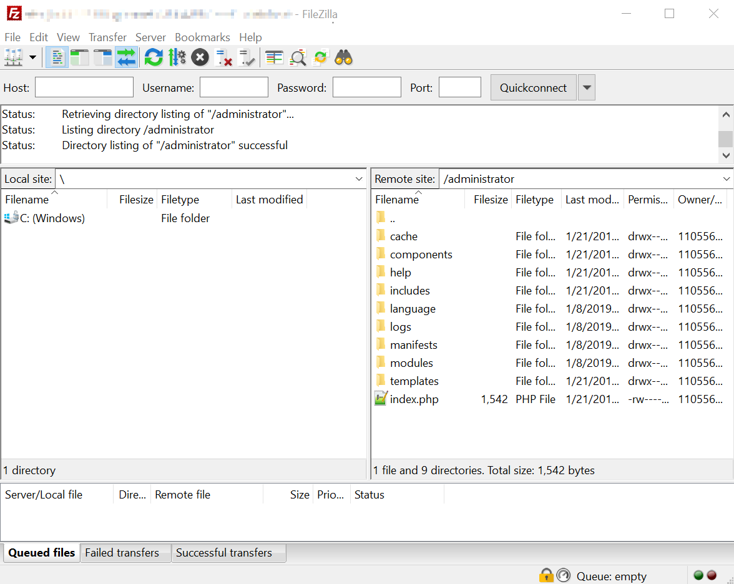Focus the Password input field
Viewport: 734px width, 584px height.
[367, 87]
